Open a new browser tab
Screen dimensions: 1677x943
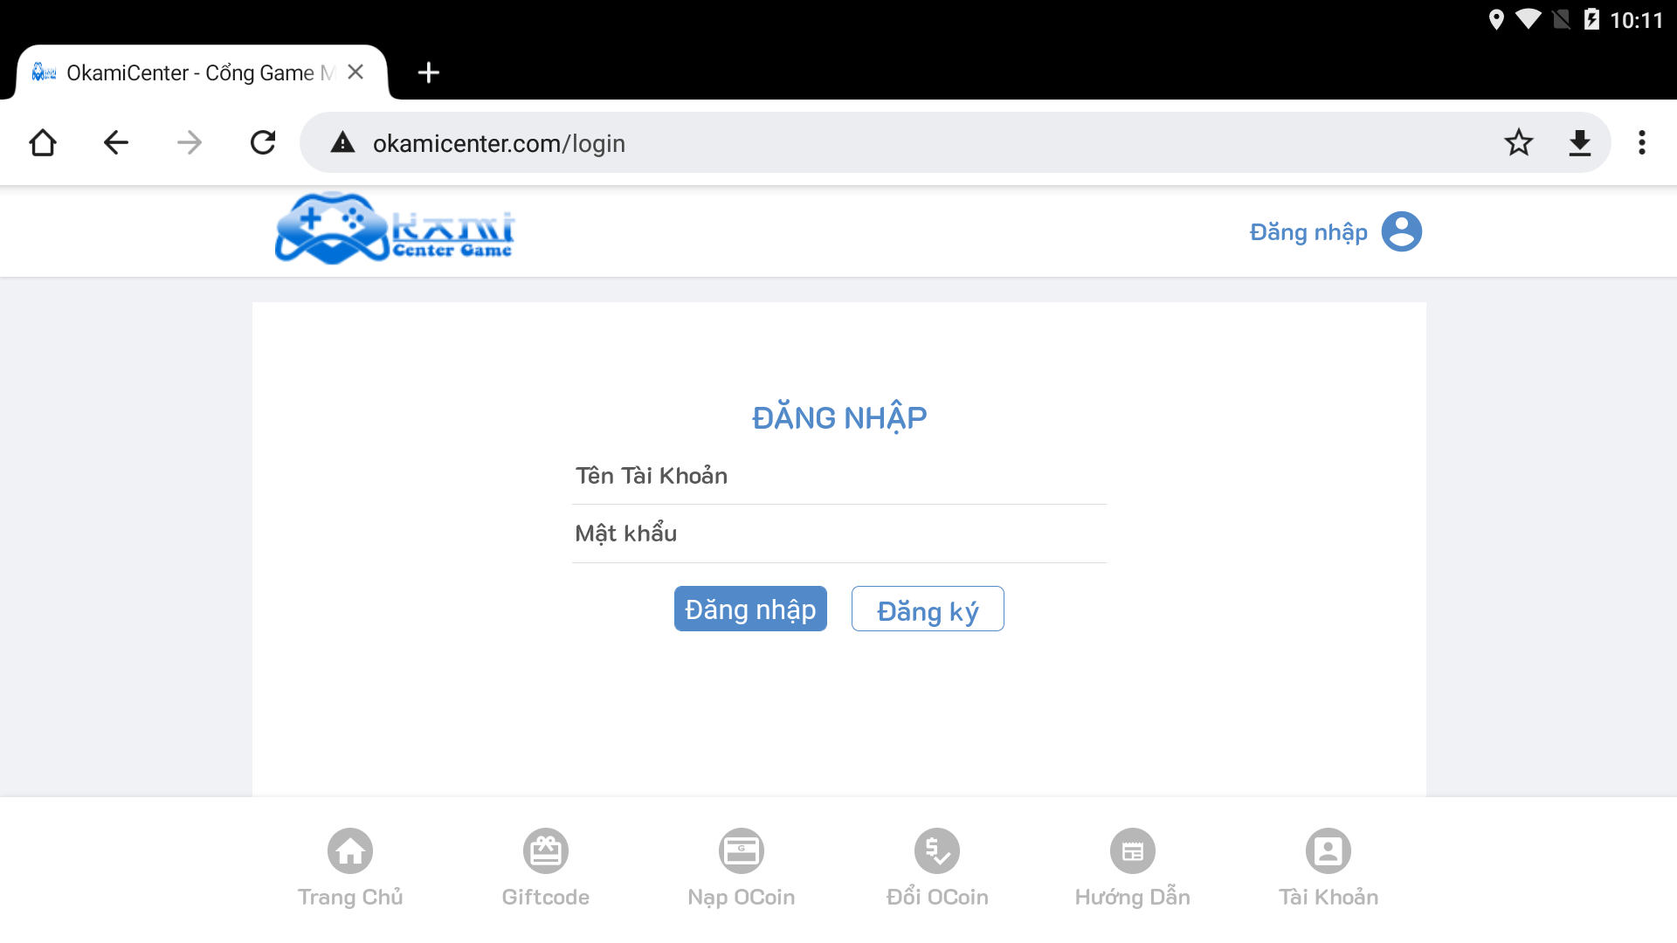(x=428, y=72)
